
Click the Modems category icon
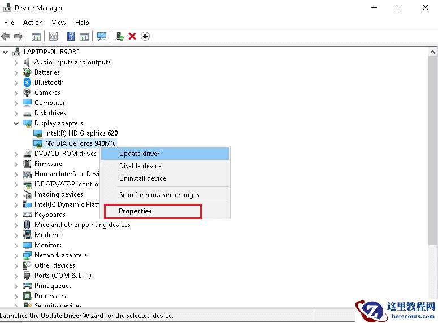tap(27, 235)
